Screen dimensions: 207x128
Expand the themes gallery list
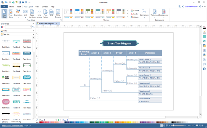(x=127, y=17)
